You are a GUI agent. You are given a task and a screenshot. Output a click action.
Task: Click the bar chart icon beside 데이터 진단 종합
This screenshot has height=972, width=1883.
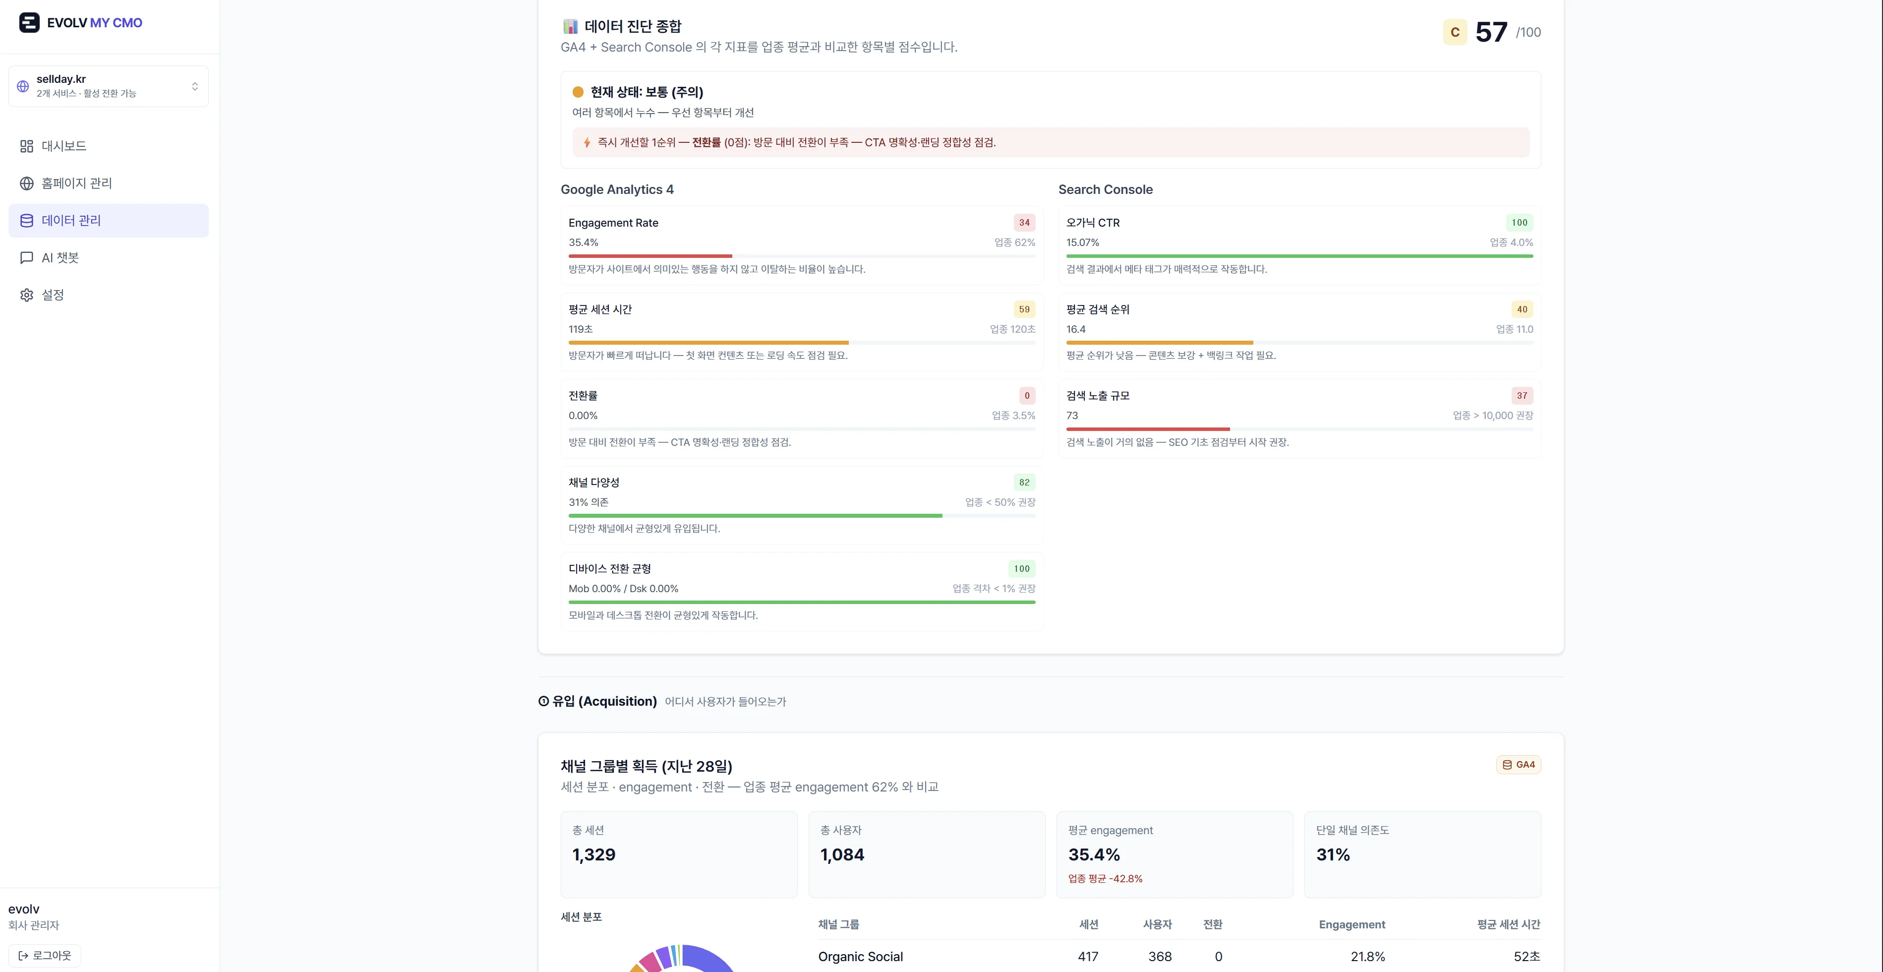tap(570, 27)
